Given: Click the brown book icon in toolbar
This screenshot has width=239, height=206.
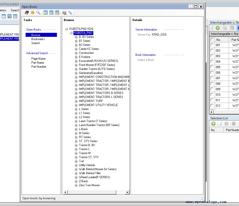Looking at the screenshot, I should (27, 13).
